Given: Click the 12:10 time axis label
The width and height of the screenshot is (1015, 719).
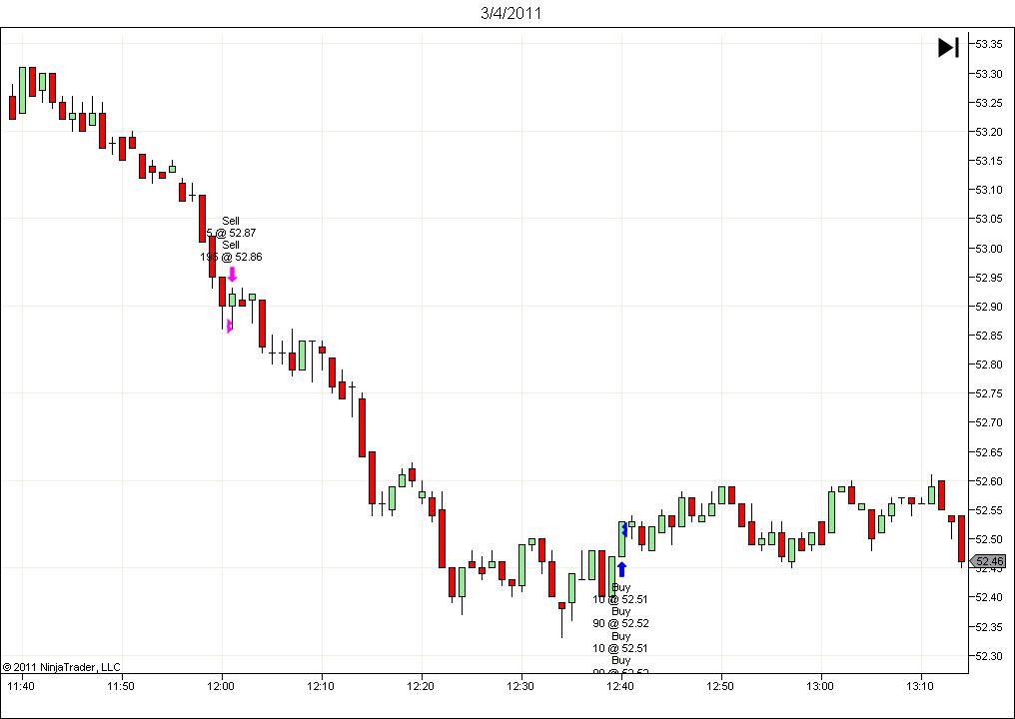Looking at the screenshot, I should [x=321, y=686].
